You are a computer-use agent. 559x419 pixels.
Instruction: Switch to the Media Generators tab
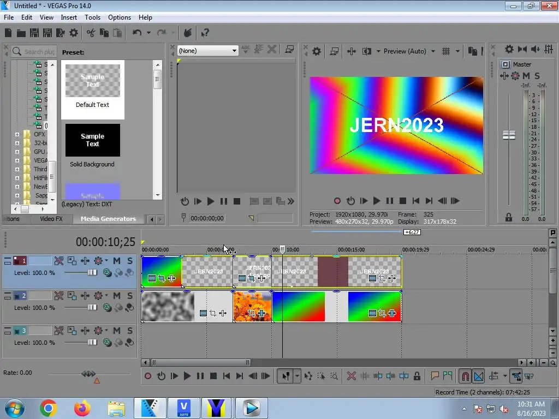tap(108, 219)
